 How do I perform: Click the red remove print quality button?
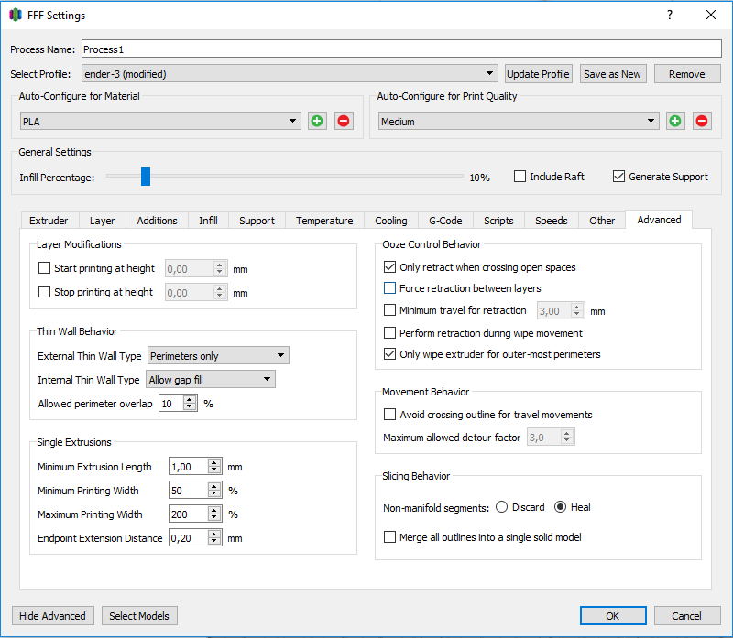(702, 122)
